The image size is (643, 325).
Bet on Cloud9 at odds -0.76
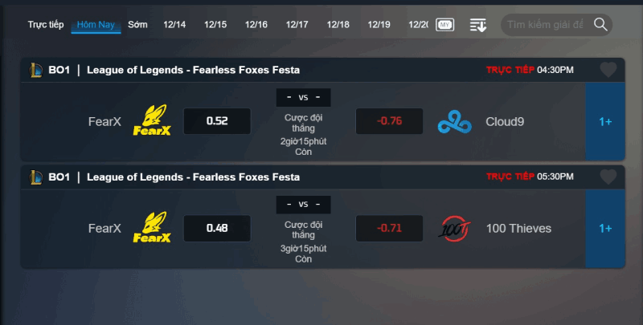point(389,120)
